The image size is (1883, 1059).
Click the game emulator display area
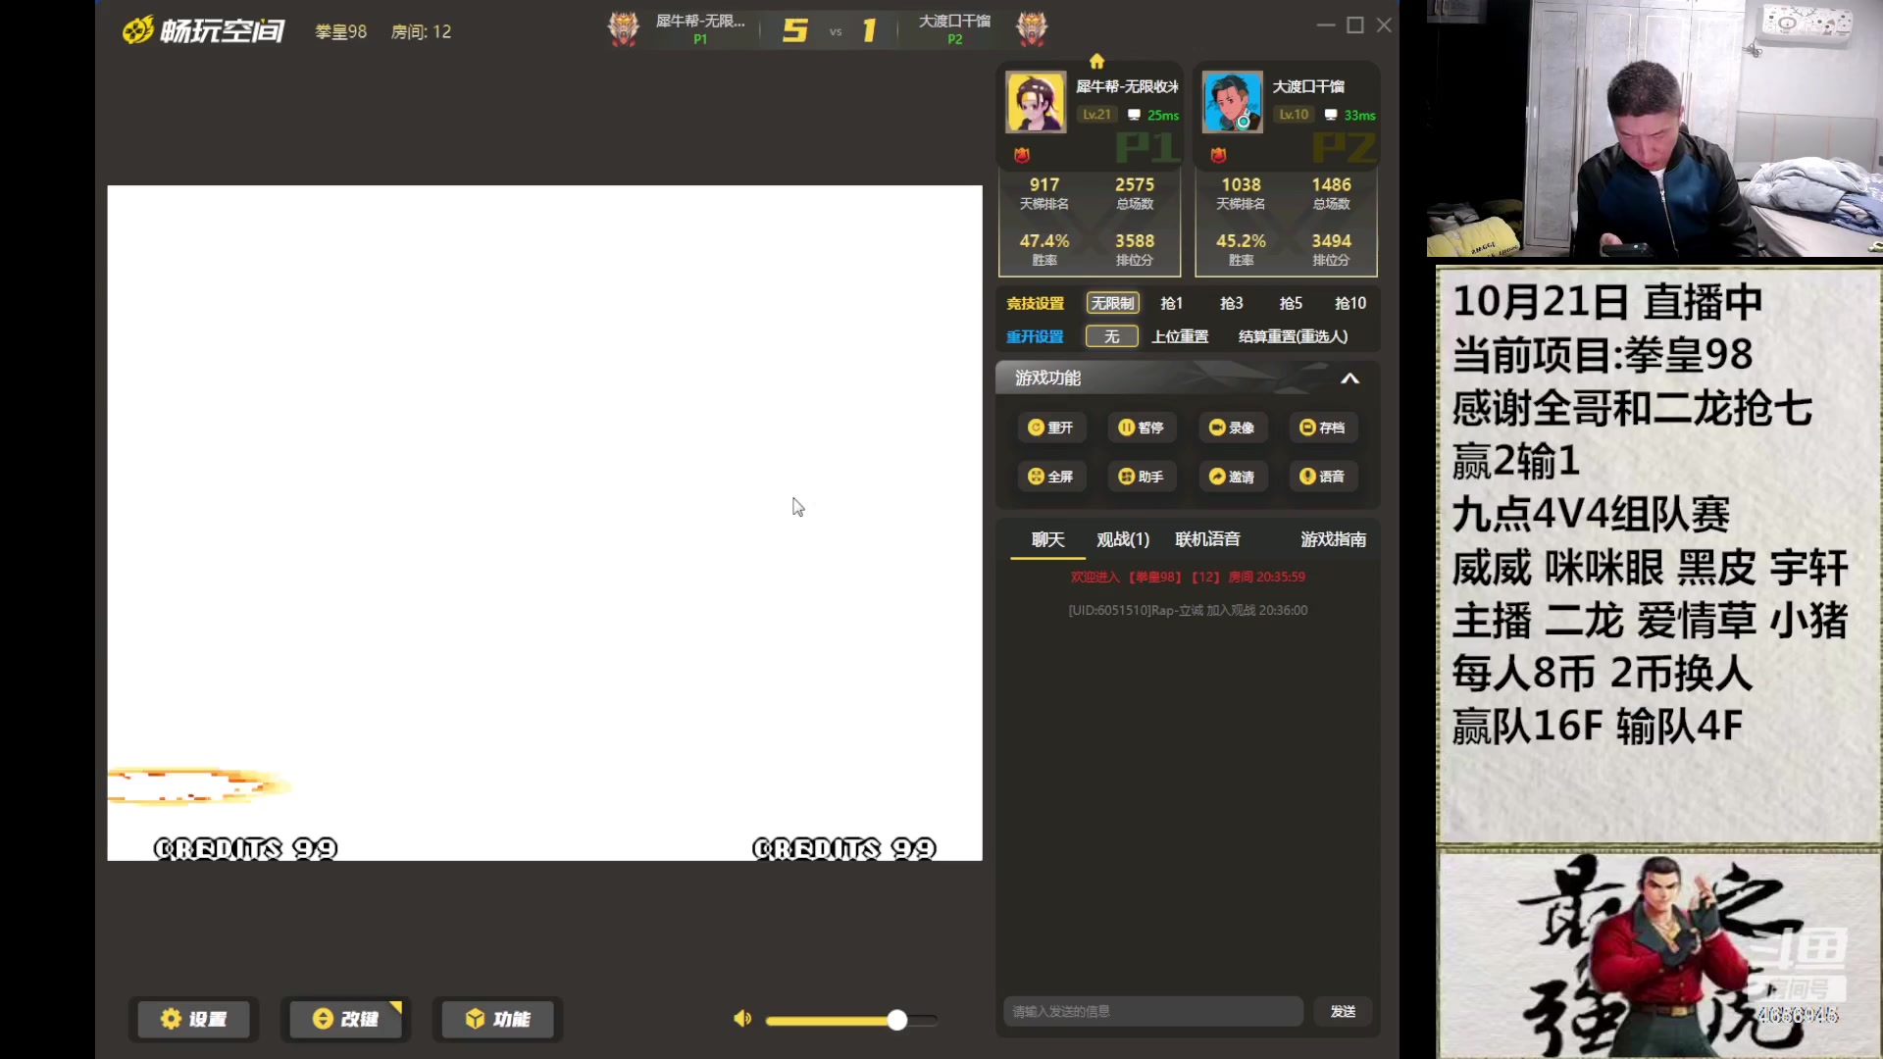(544, 523)
